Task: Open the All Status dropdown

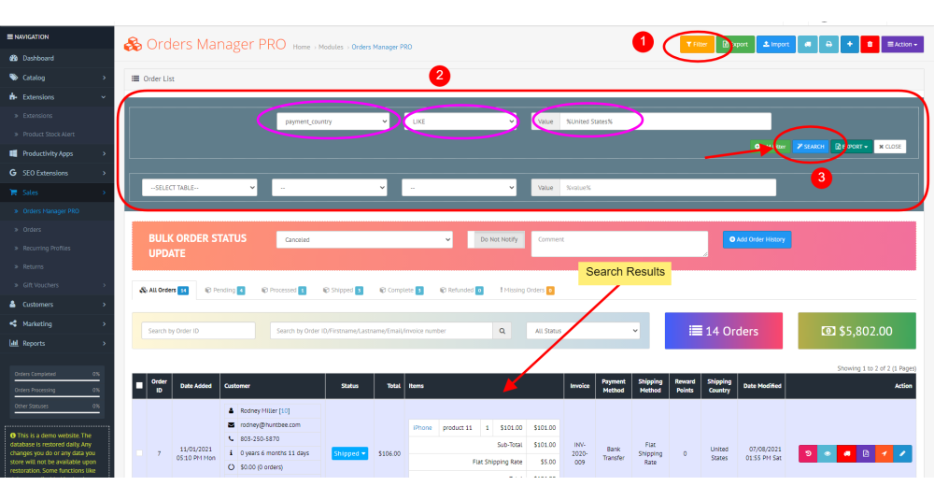Action: pyautogui.click(x=583, y=331)
